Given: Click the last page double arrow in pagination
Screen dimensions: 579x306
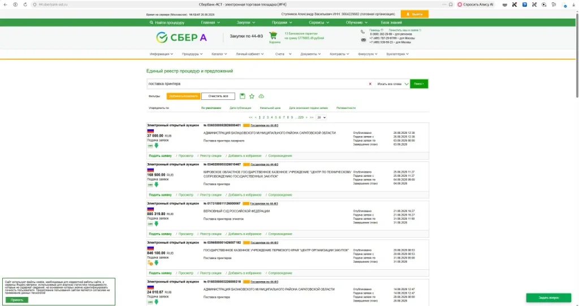Looking at the screenshot, I should tap(312, 117).
